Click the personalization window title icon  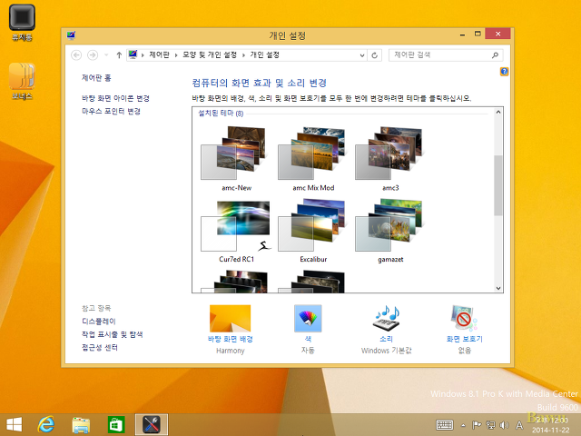tap(71, 35)
